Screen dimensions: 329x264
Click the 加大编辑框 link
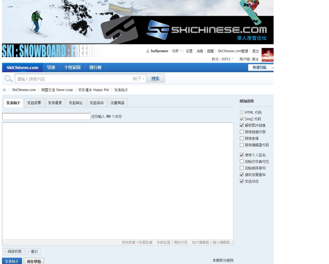[200, 242]
